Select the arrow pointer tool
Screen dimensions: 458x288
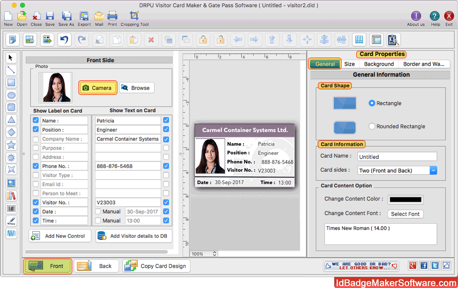pyautogui.click(x=11, y=57)
